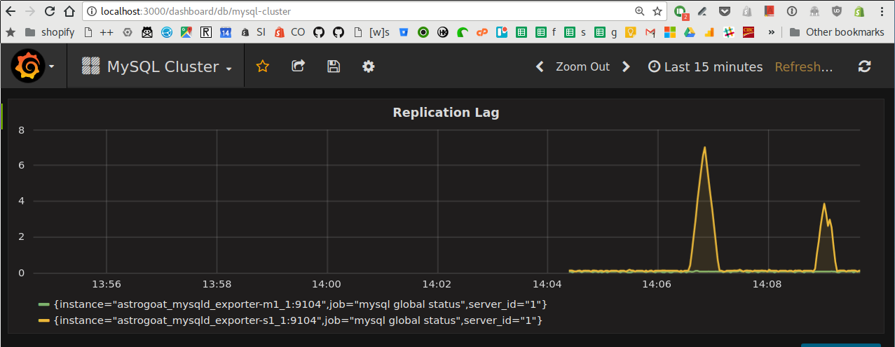Open the Grafana logo main menu
This screenshot has height=347, width=895.
33,66
